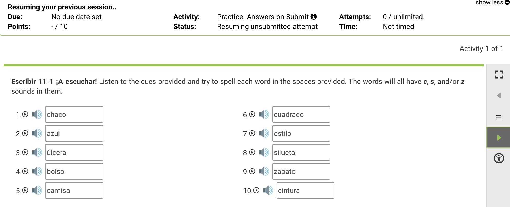The image size is (510, 207).
Task: Open the fullscreen view icon
Action: pyautogui.click(x=499, y=75)
